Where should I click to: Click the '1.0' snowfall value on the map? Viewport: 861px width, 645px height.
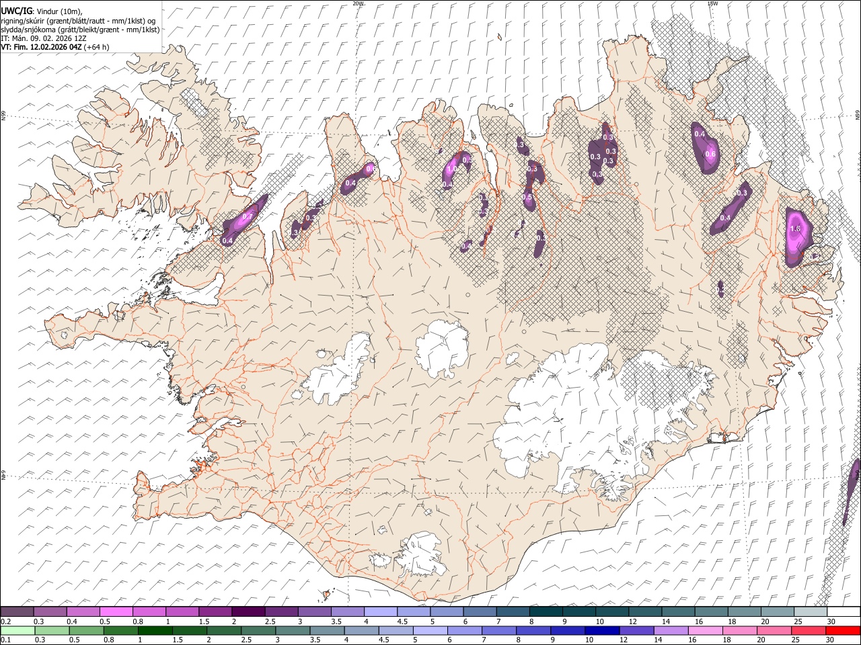452,170
